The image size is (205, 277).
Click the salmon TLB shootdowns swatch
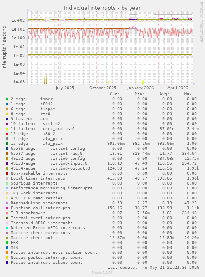tap(7, 213)
